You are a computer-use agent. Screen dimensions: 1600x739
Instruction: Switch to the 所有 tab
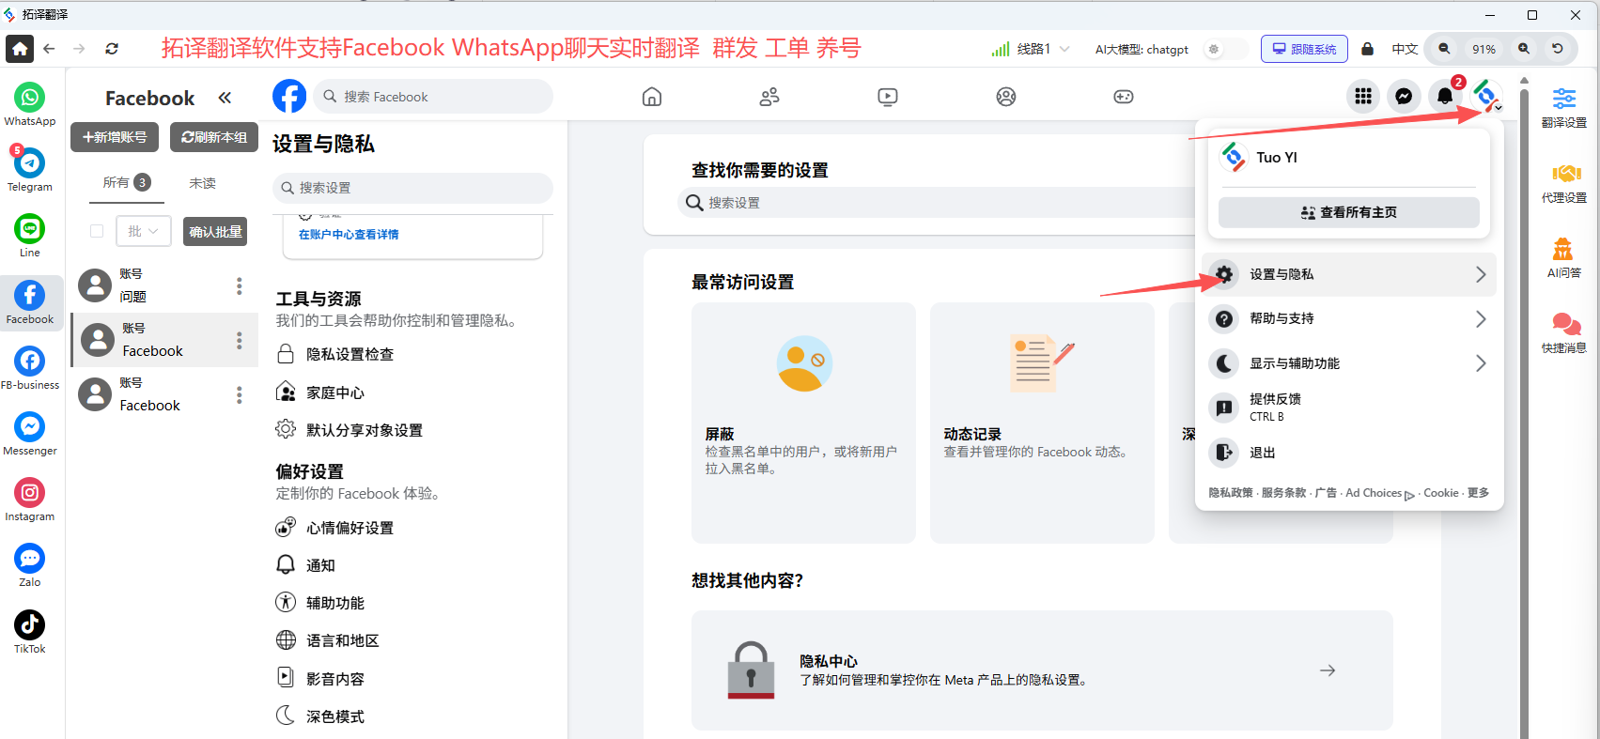pos(127,183)
